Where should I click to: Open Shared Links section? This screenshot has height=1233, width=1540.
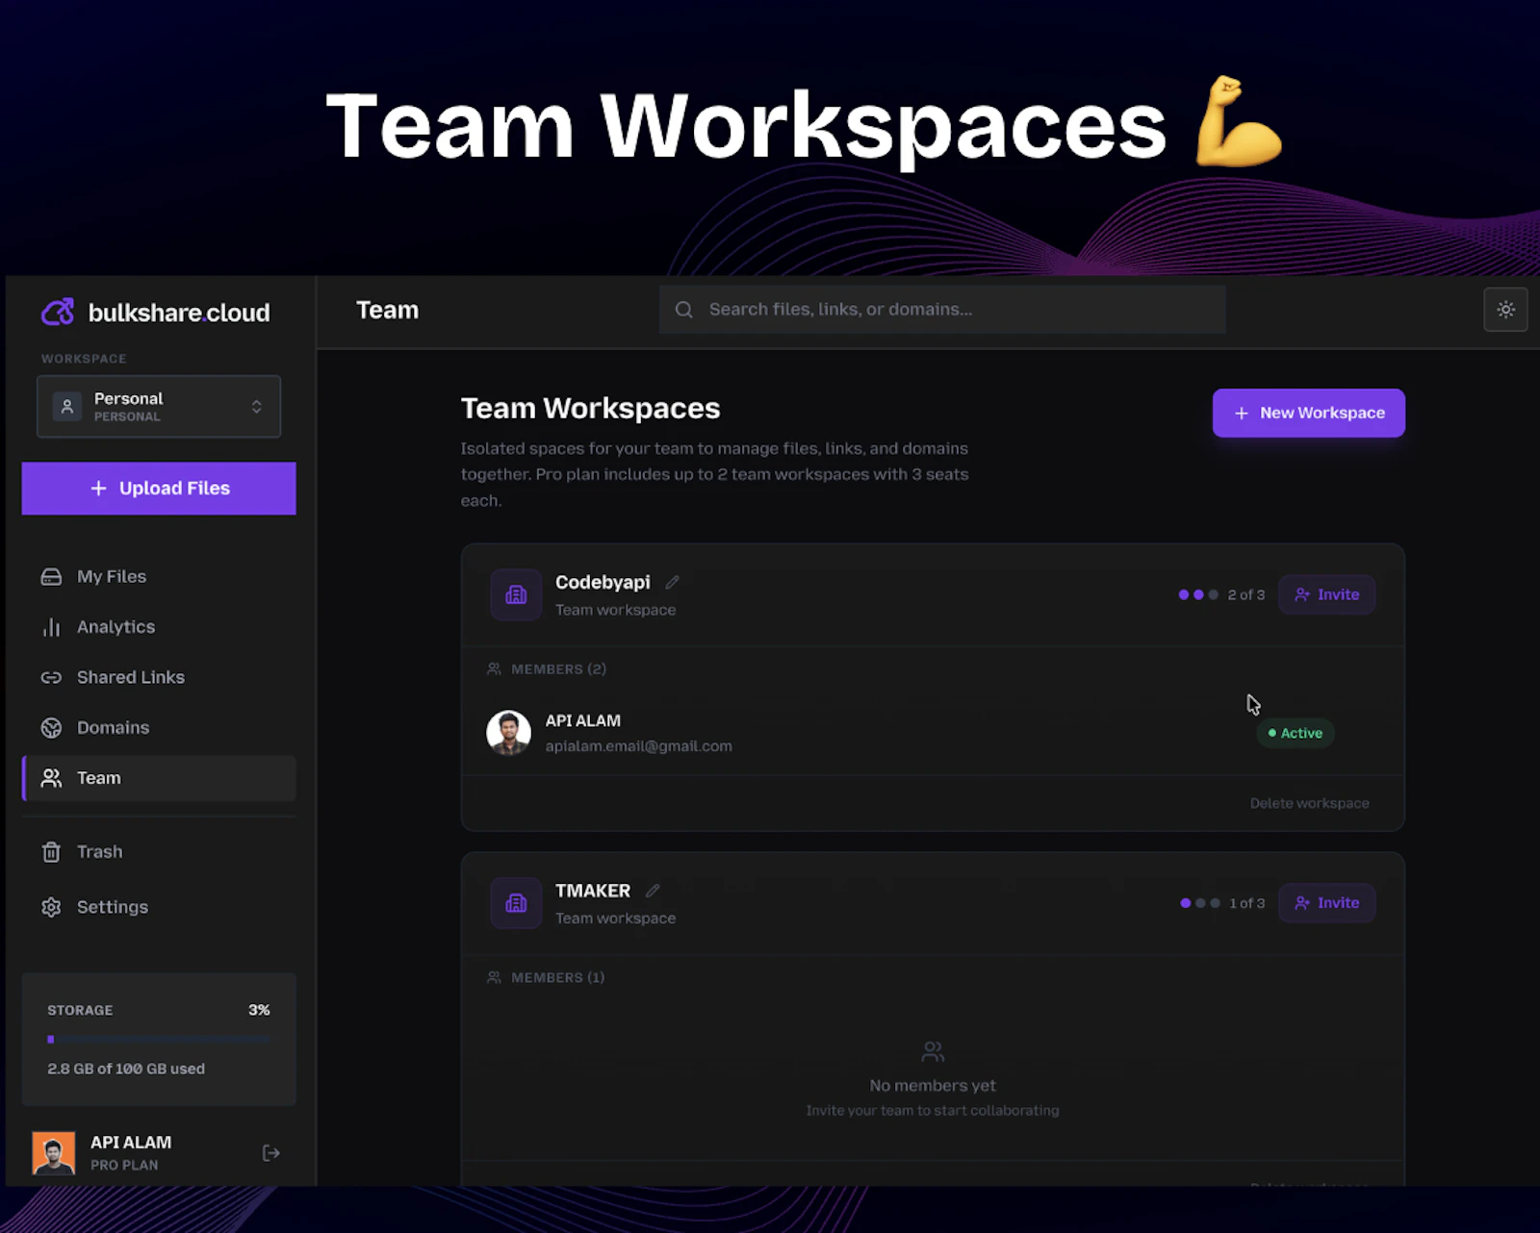pos(131,677)
